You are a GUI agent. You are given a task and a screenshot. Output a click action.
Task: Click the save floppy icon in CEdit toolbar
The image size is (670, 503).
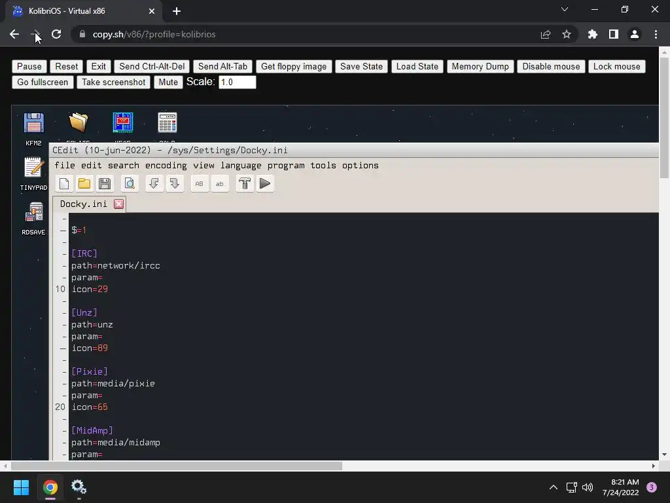[x=105, y=183]
